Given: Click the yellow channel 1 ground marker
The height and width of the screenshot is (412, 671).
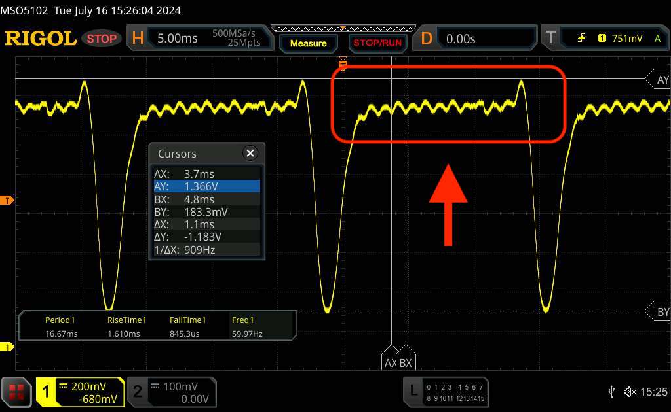Looking at the screenshot, I should (7, 347).
